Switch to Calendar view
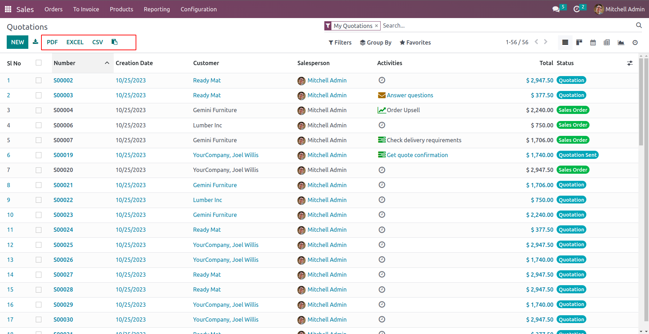Viewport: 649px width, 334px height. (593, 42)
